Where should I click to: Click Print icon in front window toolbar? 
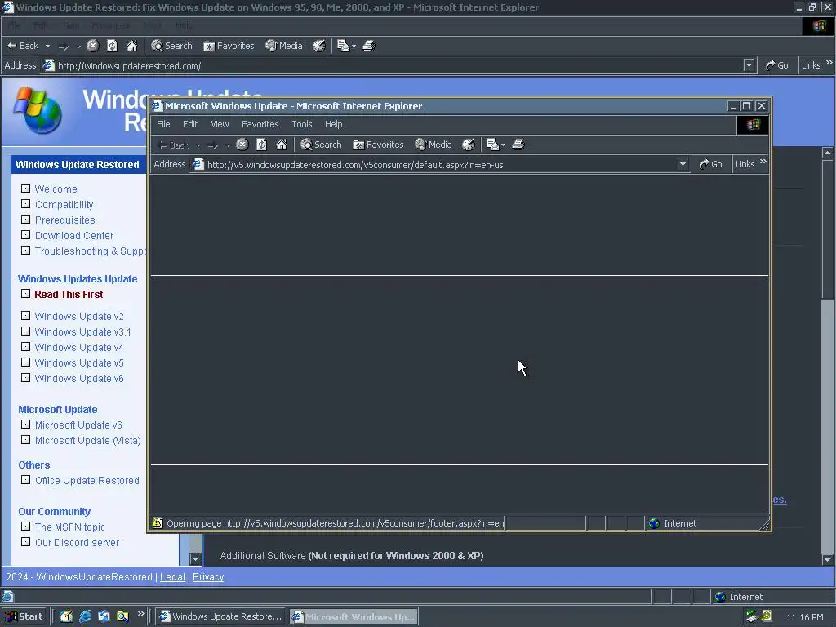point(518,145)
